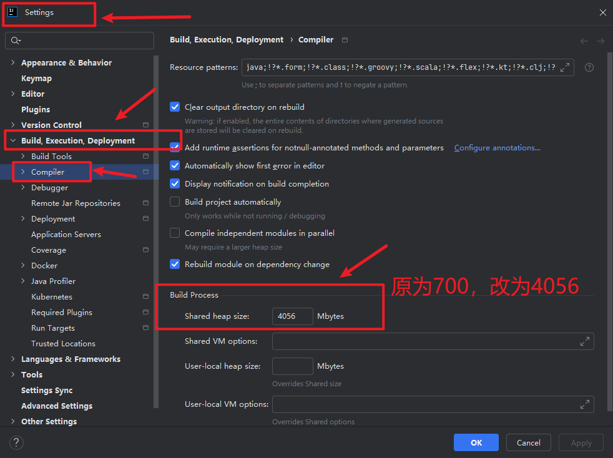Click the Shared heap size field
This screenshot has width=613, height=458.
(292, 316)
